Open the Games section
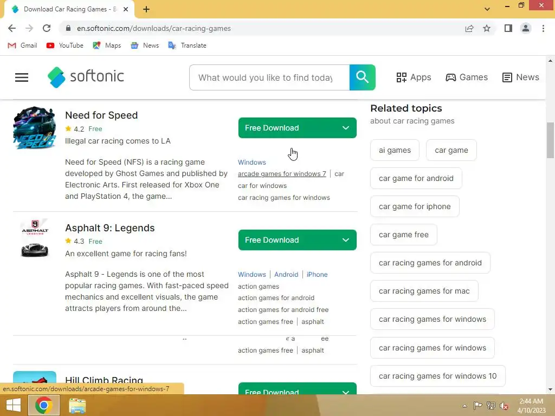 coord(467,77)
